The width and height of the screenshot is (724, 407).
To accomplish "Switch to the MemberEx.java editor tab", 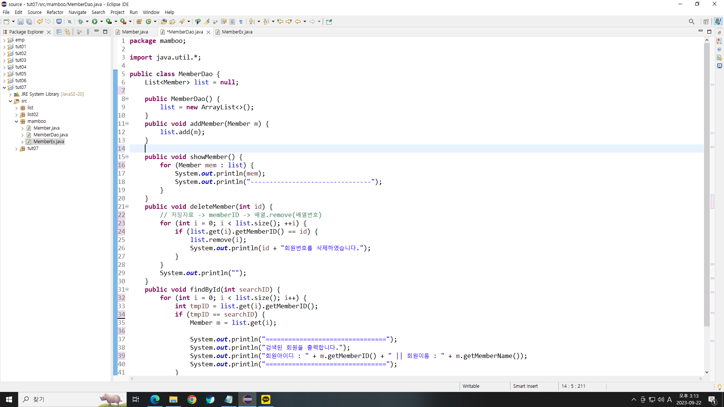I will coord(237,32).
